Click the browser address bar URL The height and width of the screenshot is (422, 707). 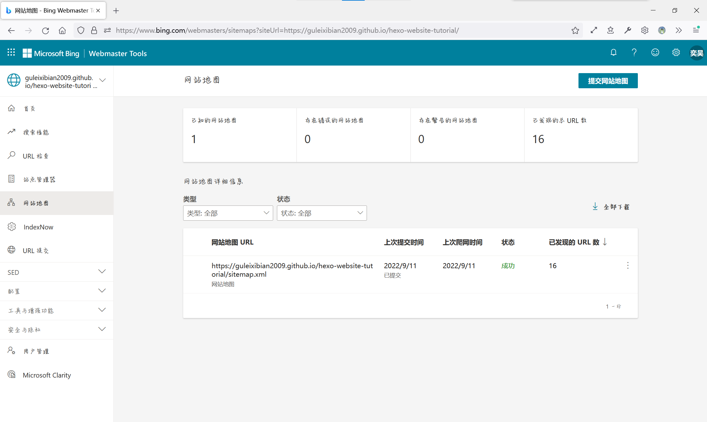coord(287,31)
